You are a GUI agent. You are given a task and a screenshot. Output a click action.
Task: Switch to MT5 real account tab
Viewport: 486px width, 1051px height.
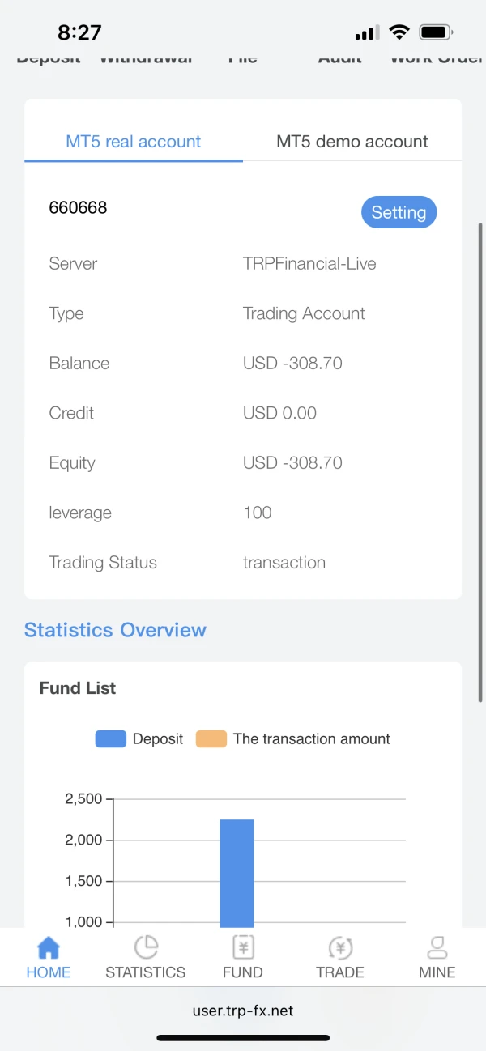134,142
